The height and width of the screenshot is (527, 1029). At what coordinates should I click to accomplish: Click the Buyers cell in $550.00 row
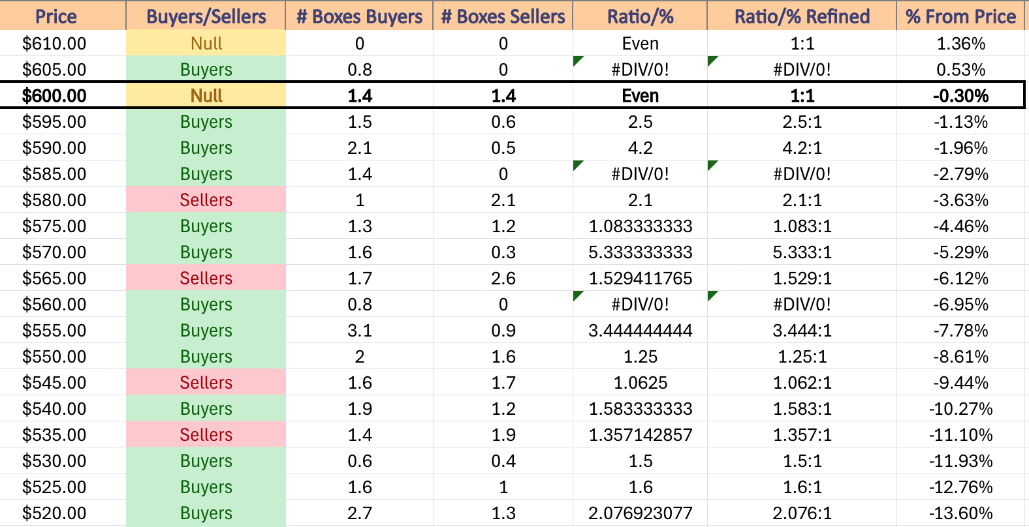pos(206,356)
